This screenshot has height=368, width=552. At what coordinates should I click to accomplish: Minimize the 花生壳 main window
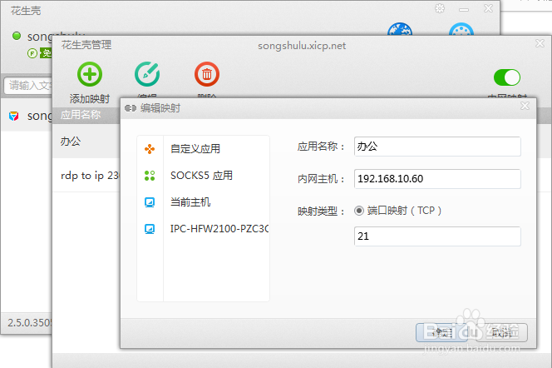click(464, 9)
